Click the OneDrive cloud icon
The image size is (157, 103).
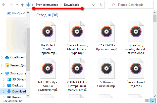tap(7, 57)
